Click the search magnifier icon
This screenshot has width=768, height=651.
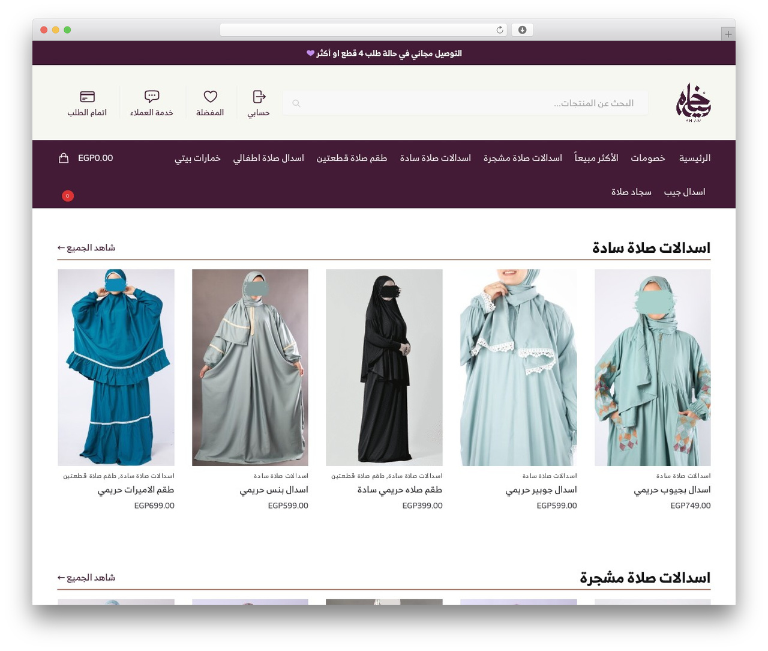coord(296,103)
